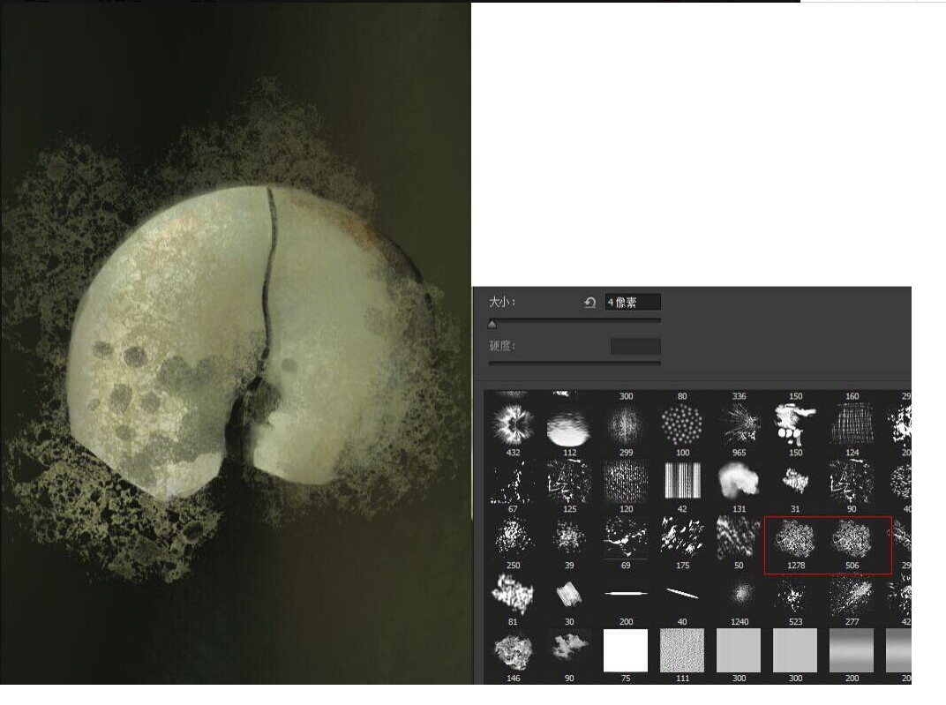Pick the radial burst brush labeled 432

pyautogui.click(x=513, y=425)
